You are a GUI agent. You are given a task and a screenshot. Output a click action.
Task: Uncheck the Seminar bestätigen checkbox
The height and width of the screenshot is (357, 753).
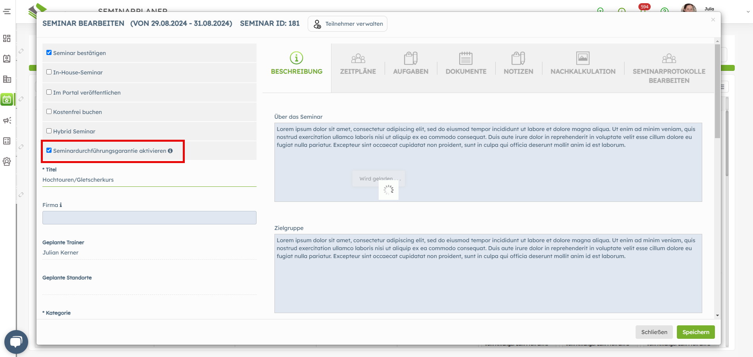point(49,53)
